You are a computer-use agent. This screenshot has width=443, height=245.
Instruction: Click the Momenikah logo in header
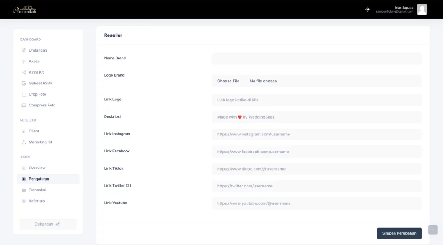point(25,10)
